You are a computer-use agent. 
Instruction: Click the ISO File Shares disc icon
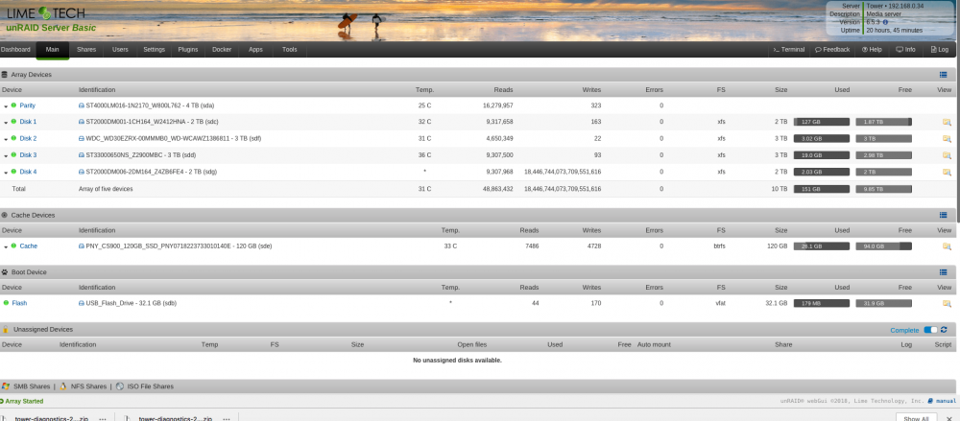click(x=120, y=386)
